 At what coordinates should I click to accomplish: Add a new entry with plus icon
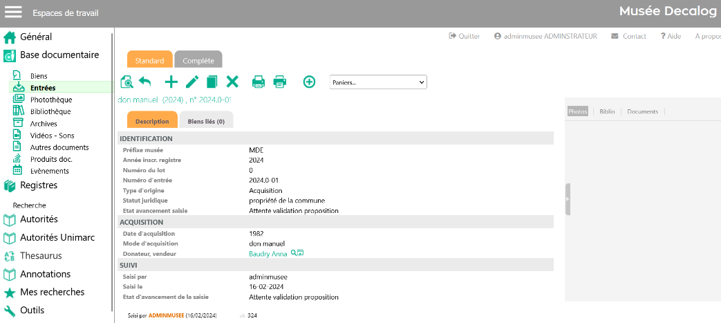[x=171, y=82]
